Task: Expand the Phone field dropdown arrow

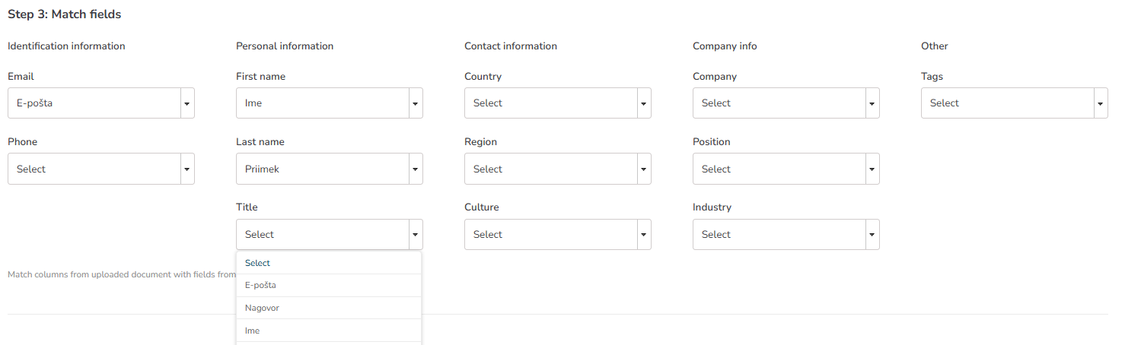Action: pyautogui.click(x=186, y=169)
